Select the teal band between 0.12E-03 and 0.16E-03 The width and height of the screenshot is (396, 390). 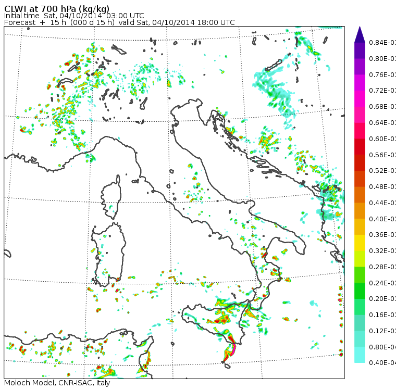[360, 323]
